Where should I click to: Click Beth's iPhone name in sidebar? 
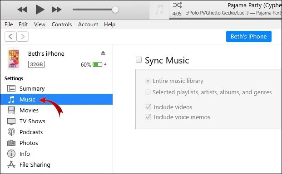(x=46, y=53)
